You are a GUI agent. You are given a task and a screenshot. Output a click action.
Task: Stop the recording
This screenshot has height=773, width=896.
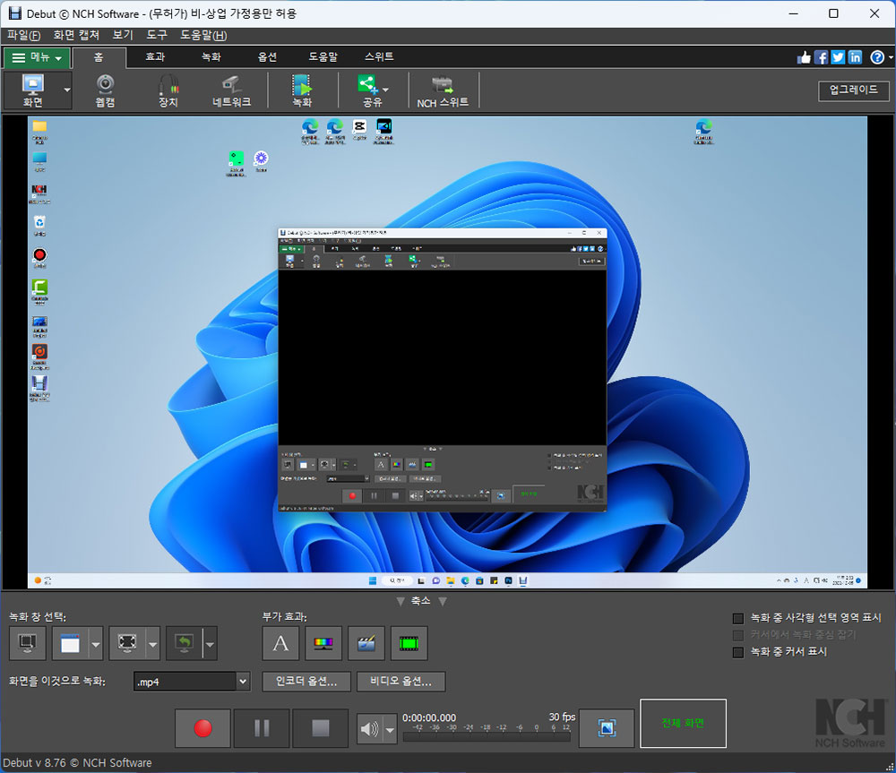pyautogui.click(x=321, y=728)
